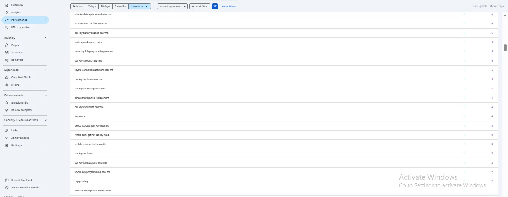Select query 'bmw key fob programming near me'
The image size is (508, 197).
94,52
